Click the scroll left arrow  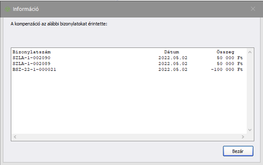click(x=15, y=137)
